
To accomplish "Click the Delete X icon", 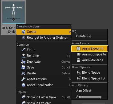I will click(x=23, y=73).
